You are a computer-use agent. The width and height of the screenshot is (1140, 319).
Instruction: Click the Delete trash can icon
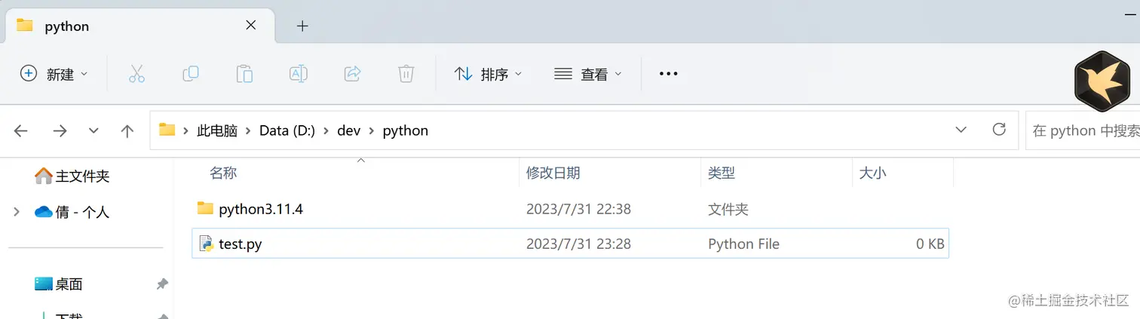pyautogui.click(x=406, y=74)
